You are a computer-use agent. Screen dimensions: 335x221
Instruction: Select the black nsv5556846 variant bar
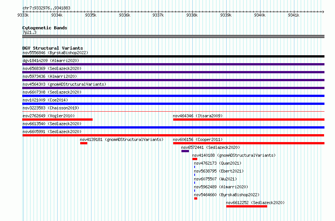[173, 56]
